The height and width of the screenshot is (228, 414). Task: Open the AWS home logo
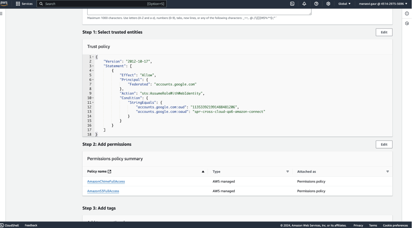pyautogui.click(x=4, y=4)
